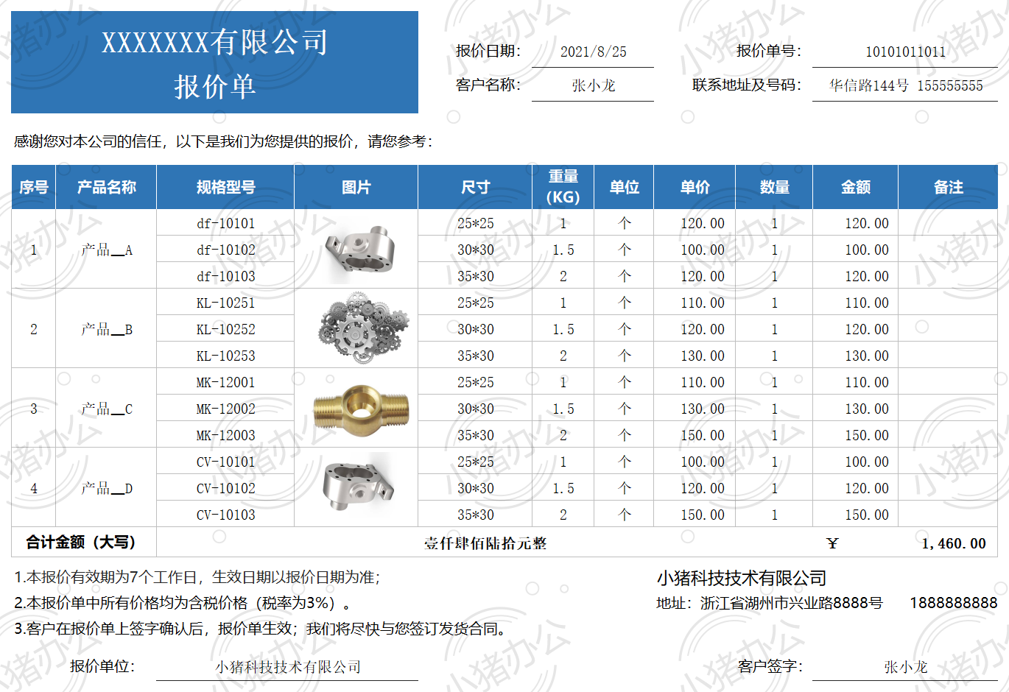Select the 1.5 weight in KL-10252 row
1009x692 pixels.
(x=563, y=329)
